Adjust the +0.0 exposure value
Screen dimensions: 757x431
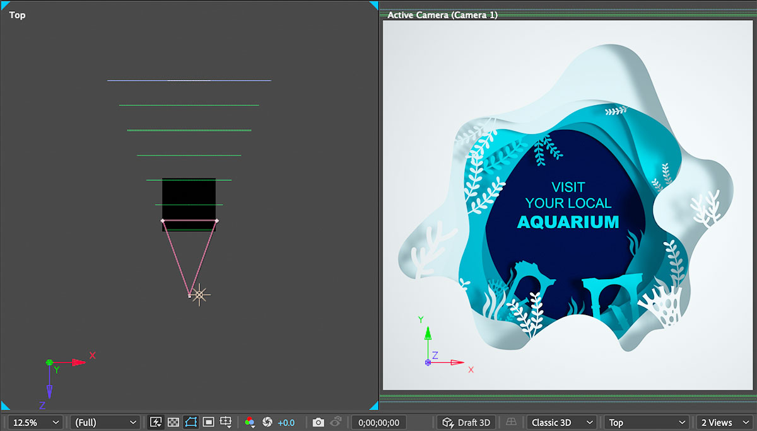(x=285, y=422)
